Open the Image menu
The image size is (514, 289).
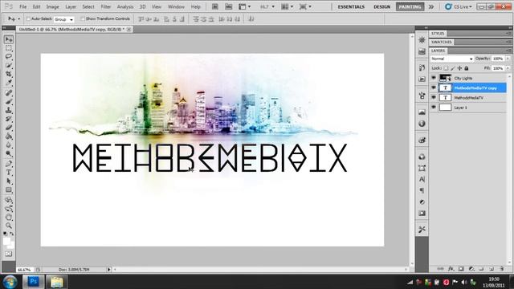[x=52, y=6]
